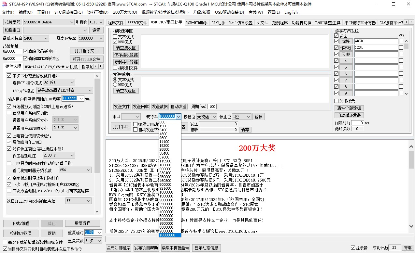Select 2000000 in baud rate list
415x253 pixels.
click(170, 200)
